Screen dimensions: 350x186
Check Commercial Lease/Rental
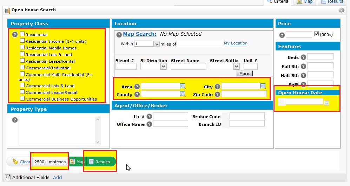(22, 92)
